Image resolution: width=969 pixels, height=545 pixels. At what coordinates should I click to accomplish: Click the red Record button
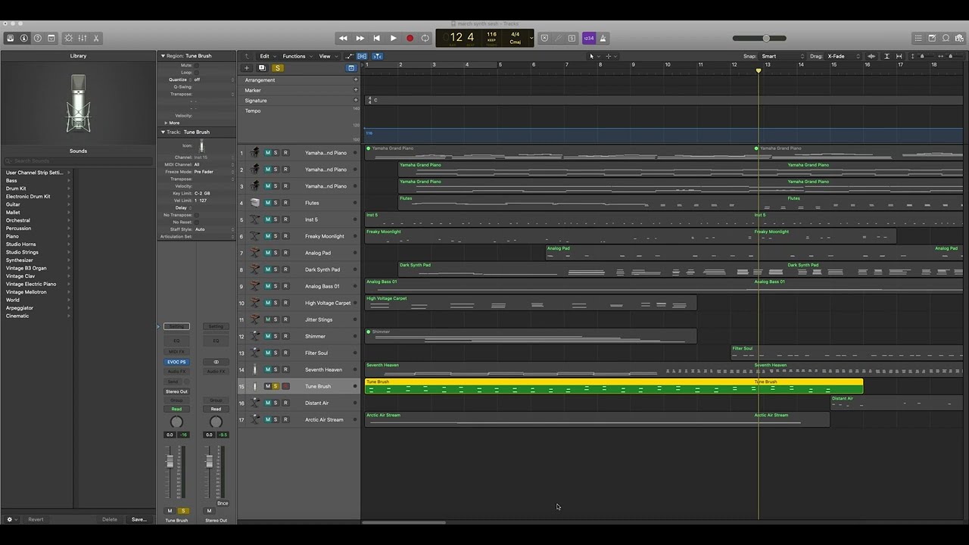pos(410,38)
